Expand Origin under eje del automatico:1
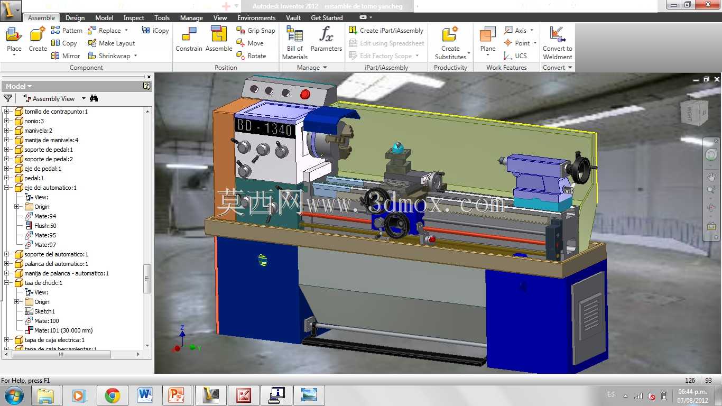This screenshot has height=406, width=722. pyautogui.click(x=16, y=207)
